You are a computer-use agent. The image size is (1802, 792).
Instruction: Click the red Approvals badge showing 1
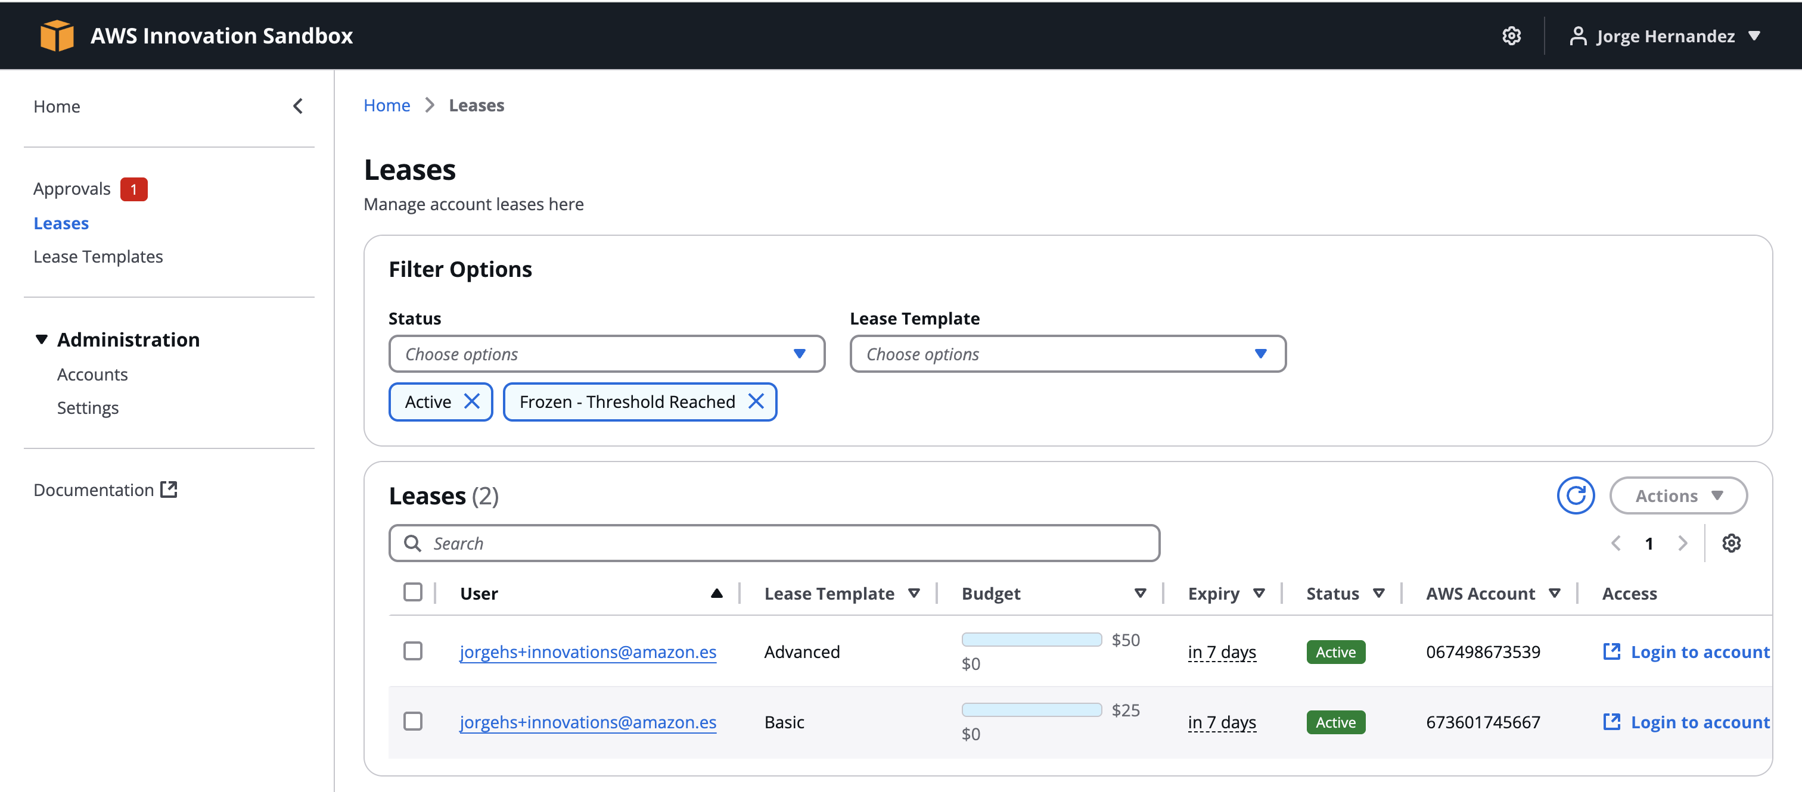[133, 189]
